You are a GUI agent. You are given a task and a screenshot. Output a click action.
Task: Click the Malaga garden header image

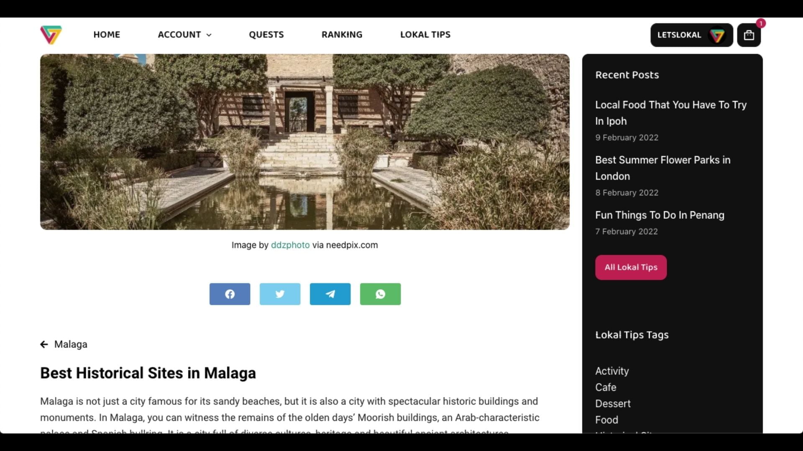coord(305,142)
